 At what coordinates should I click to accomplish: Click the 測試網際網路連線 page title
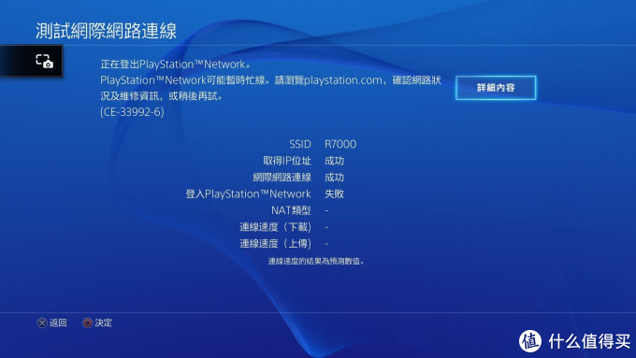pos(107,31)
